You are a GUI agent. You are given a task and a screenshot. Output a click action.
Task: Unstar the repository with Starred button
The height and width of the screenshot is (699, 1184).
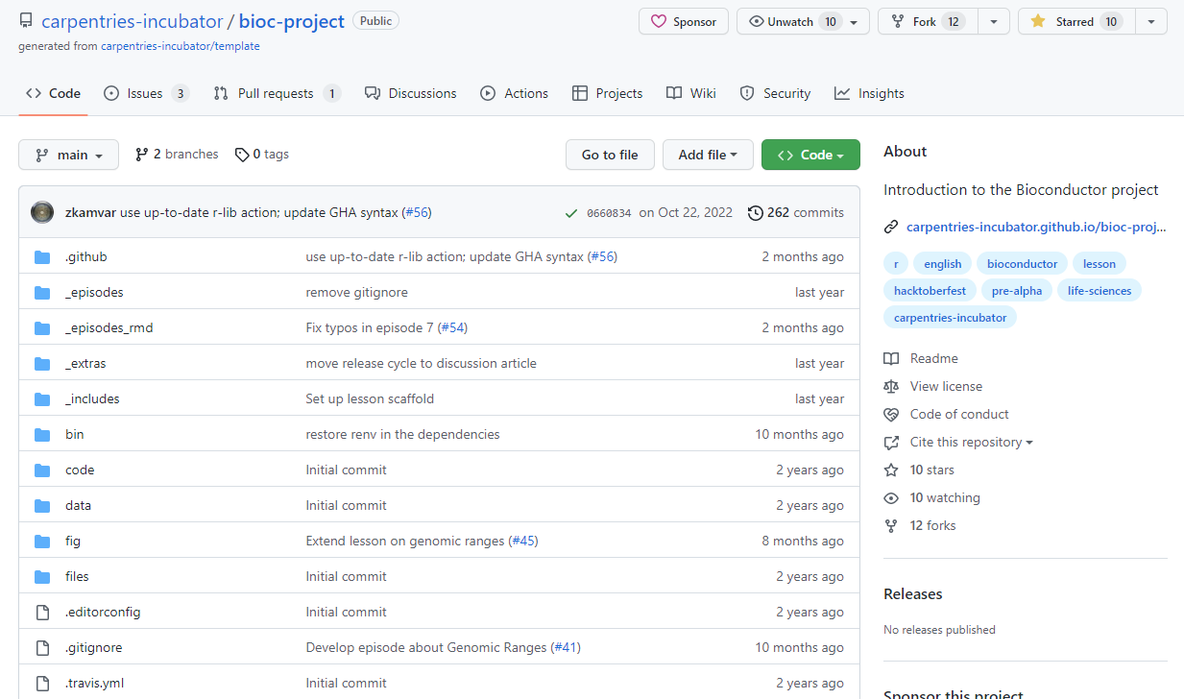(x=1075, y=21)
